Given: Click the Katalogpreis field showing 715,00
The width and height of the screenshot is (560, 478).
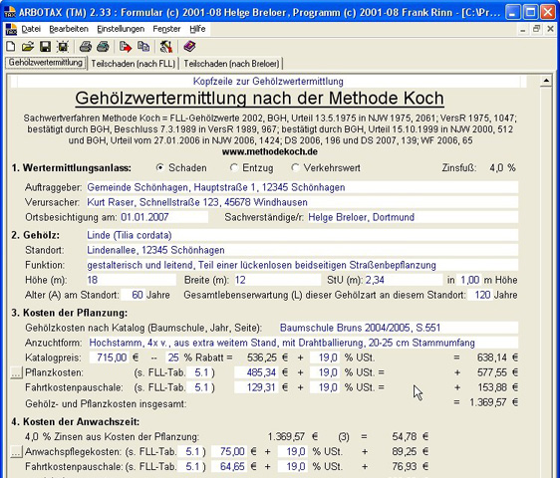Looking at the screenshot, I should [x=109, y=358].
